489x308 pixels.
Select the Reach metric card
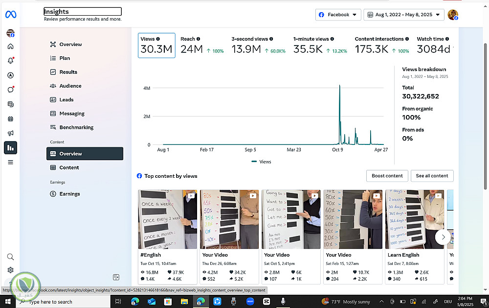coord(201,45)
